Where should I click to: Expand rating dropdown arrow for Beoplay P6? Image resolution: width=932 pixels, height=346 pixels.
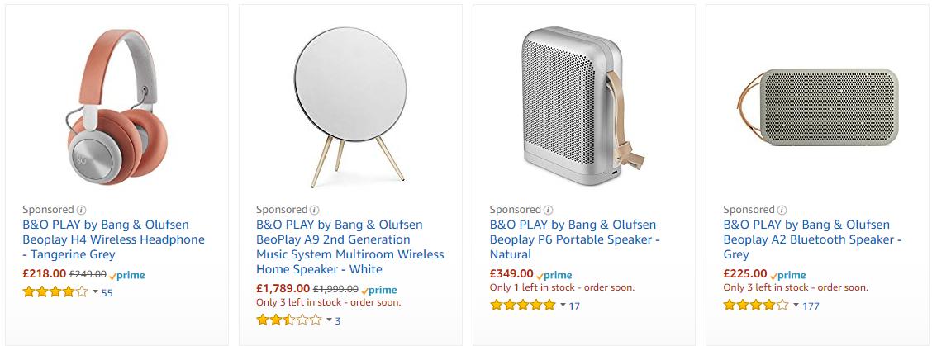(x=563, y=306)
